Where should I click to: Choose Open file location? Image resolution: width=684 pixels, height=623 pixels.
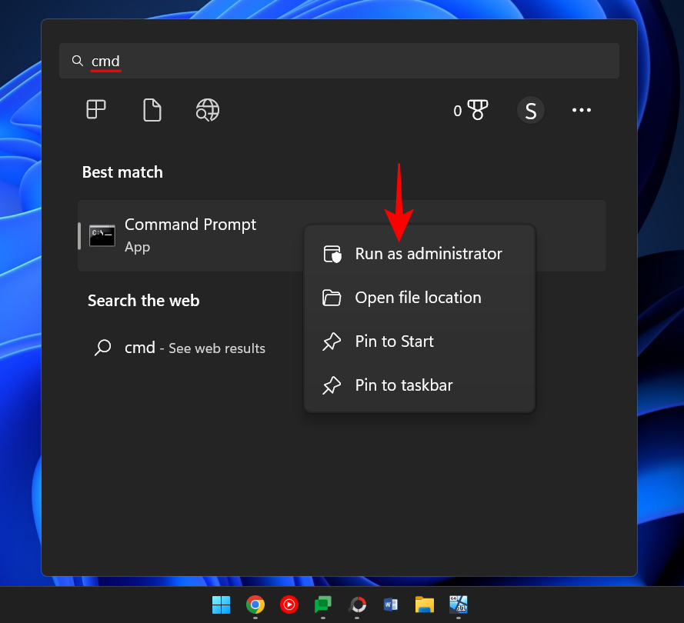point(418,297)
